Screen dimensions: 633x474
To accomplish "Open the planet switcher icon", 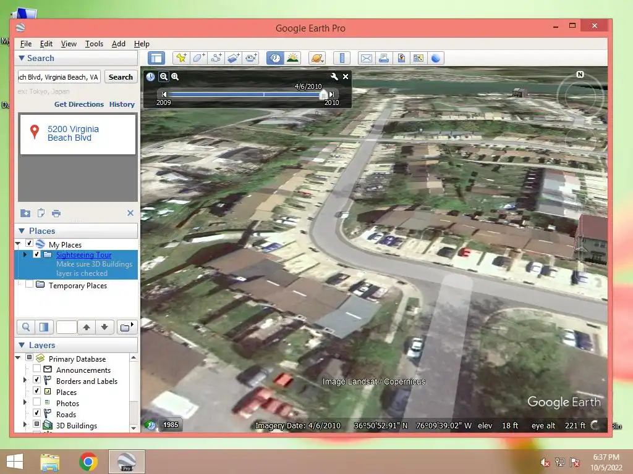I will click(317, 59).
